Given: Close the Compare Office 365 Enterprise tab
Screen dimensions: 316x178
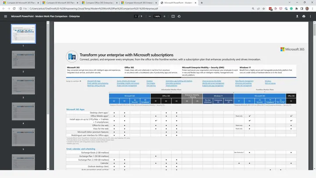Looking at the screenshot, I should point(117,3).
